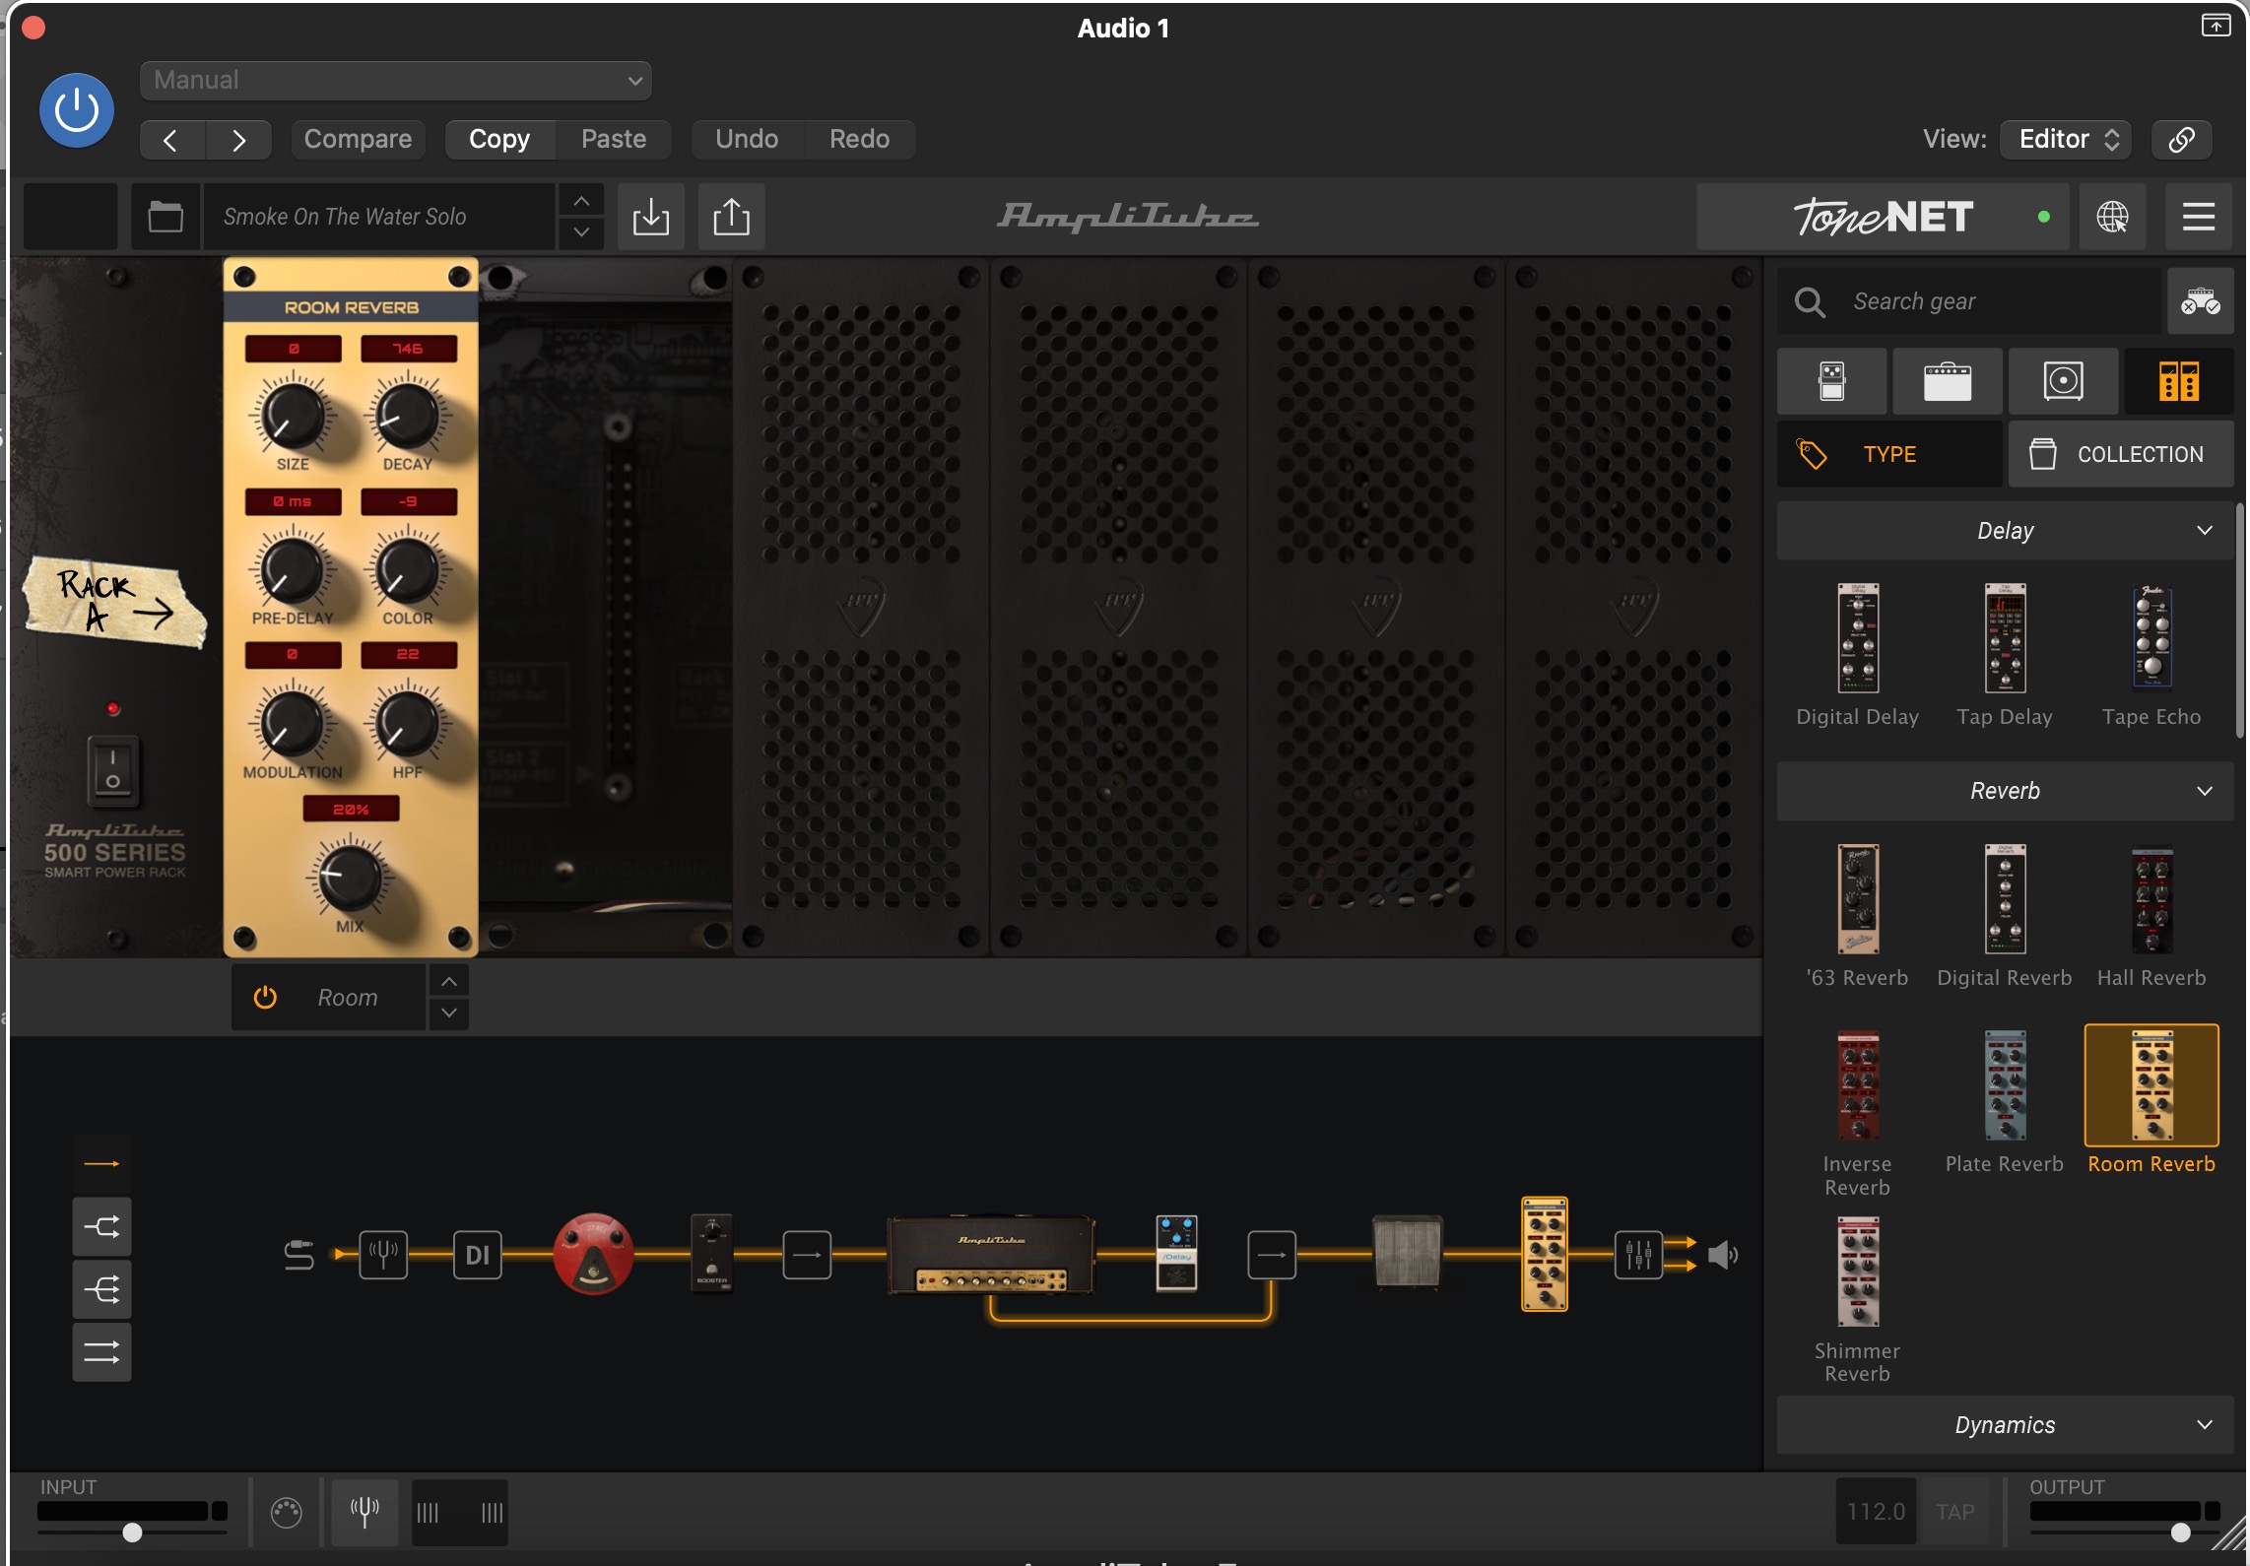
Task: Open the preset browser folder icon
Action: click(x=165, y=217)
